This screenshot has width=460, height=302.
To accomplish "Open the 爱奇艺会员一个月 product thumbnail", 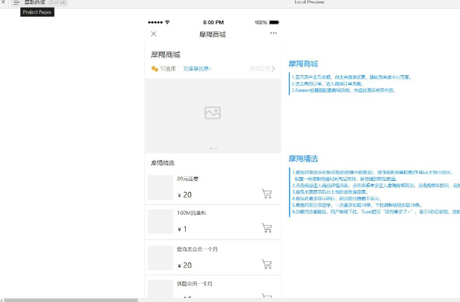I will 160,258.
